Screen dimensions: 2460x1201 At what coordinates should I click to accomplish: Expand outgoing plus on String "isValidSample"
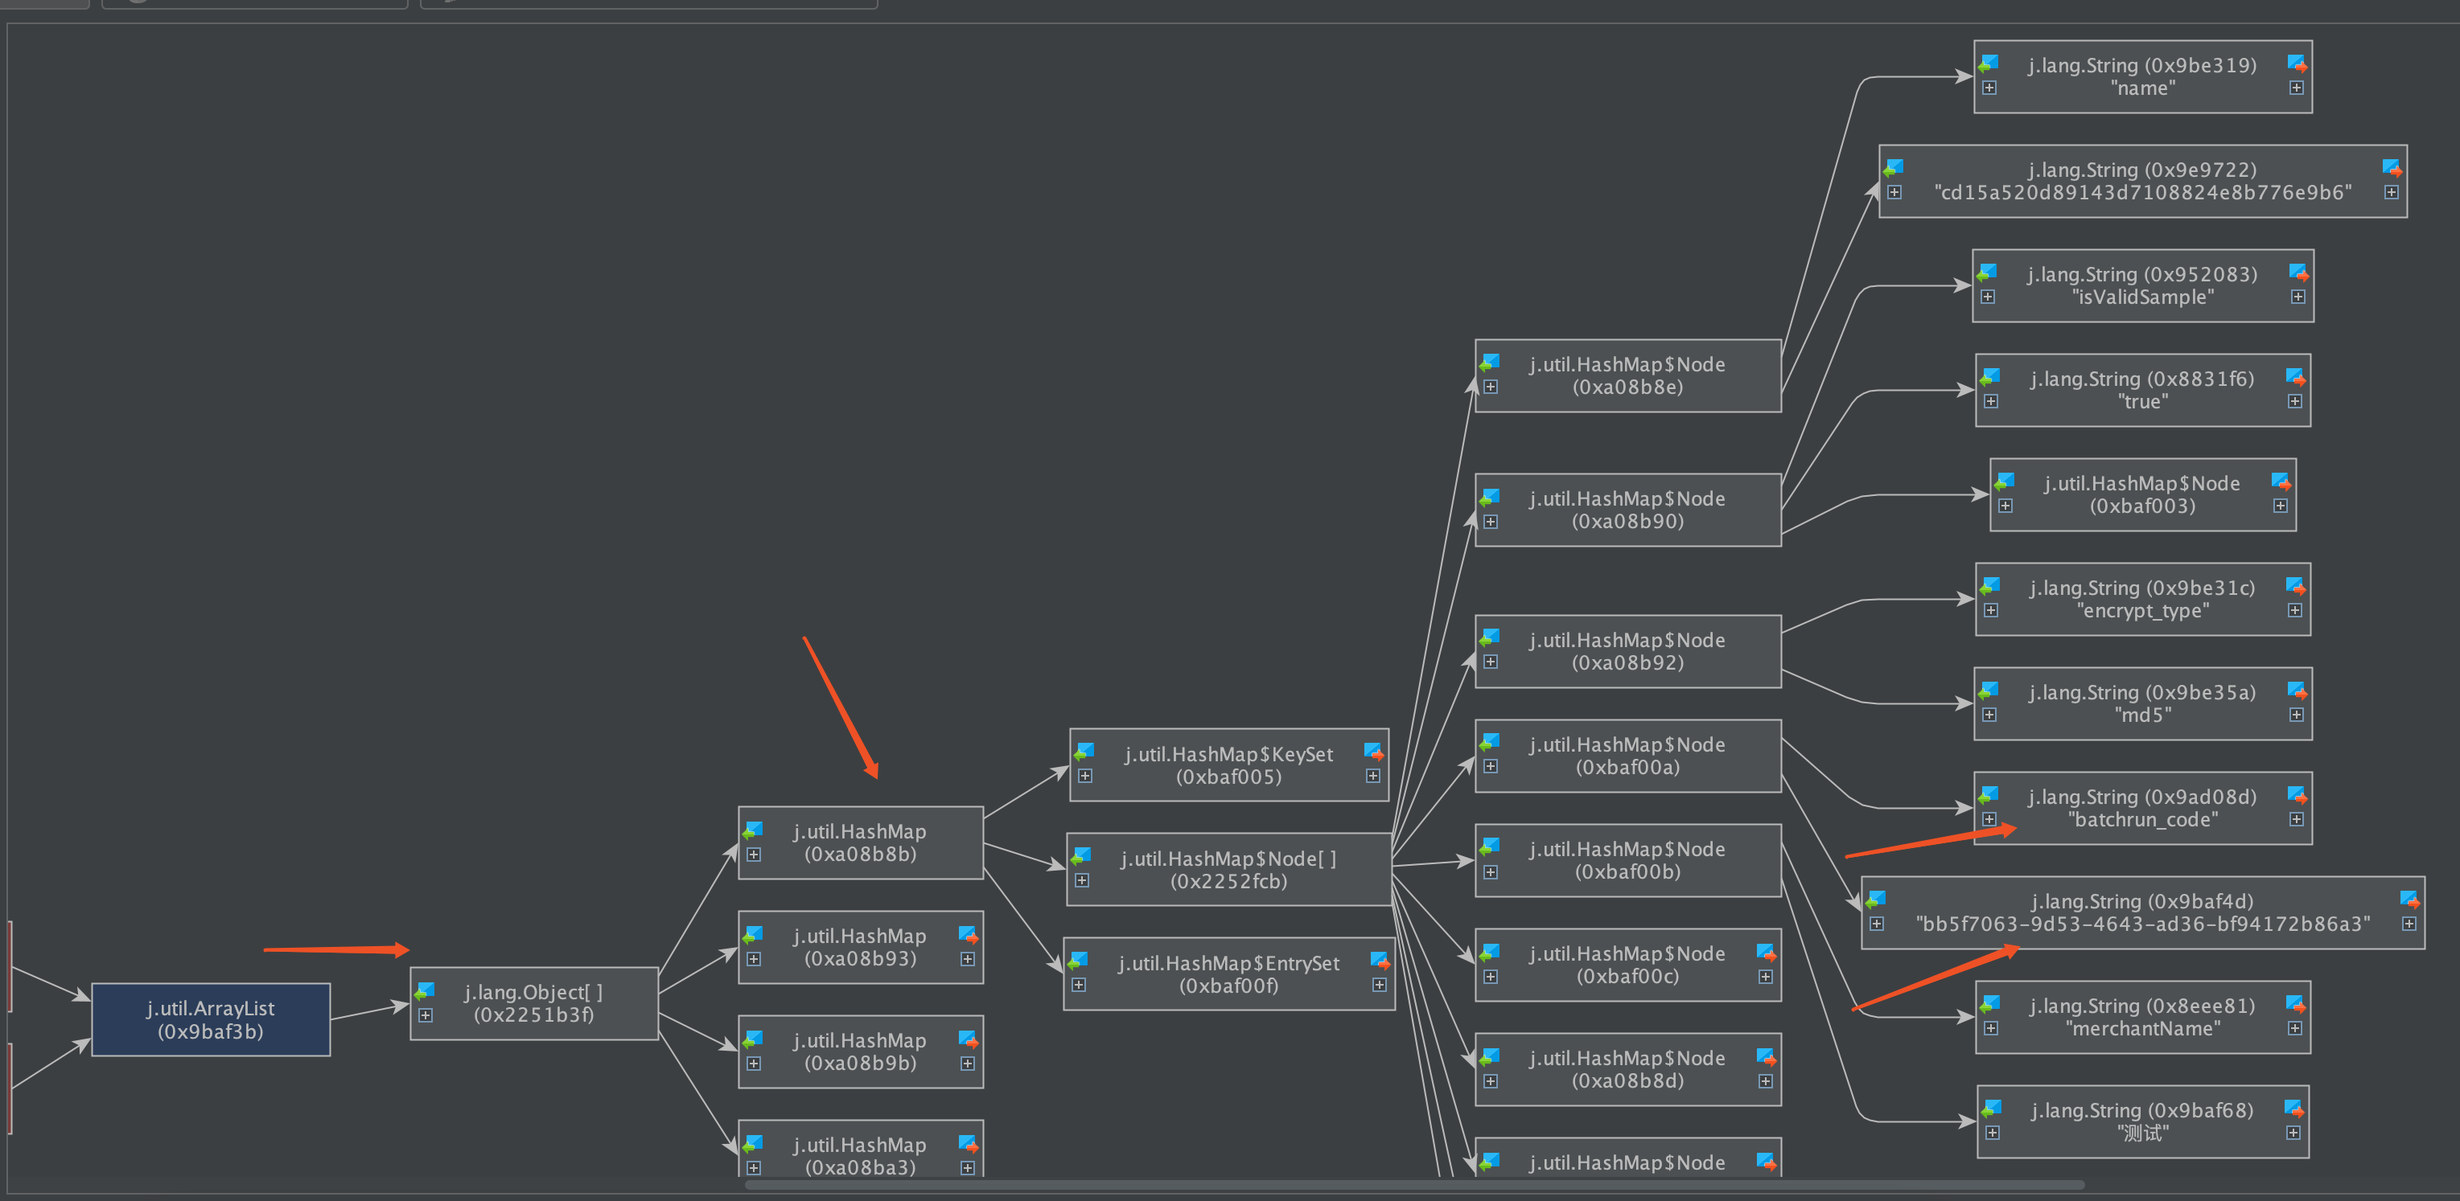tap(2298, 297)
